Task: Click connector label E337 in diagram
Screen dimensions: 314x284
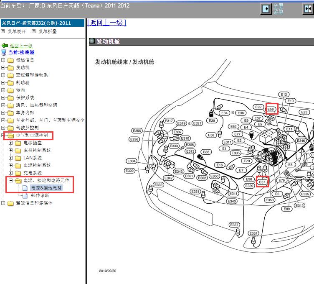Action: click(234, 225)
